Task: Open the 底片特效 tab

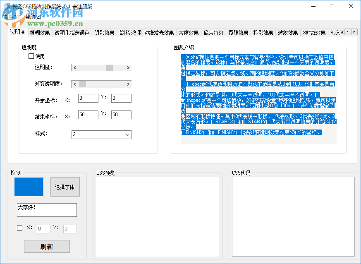Action: pos(213,33)
